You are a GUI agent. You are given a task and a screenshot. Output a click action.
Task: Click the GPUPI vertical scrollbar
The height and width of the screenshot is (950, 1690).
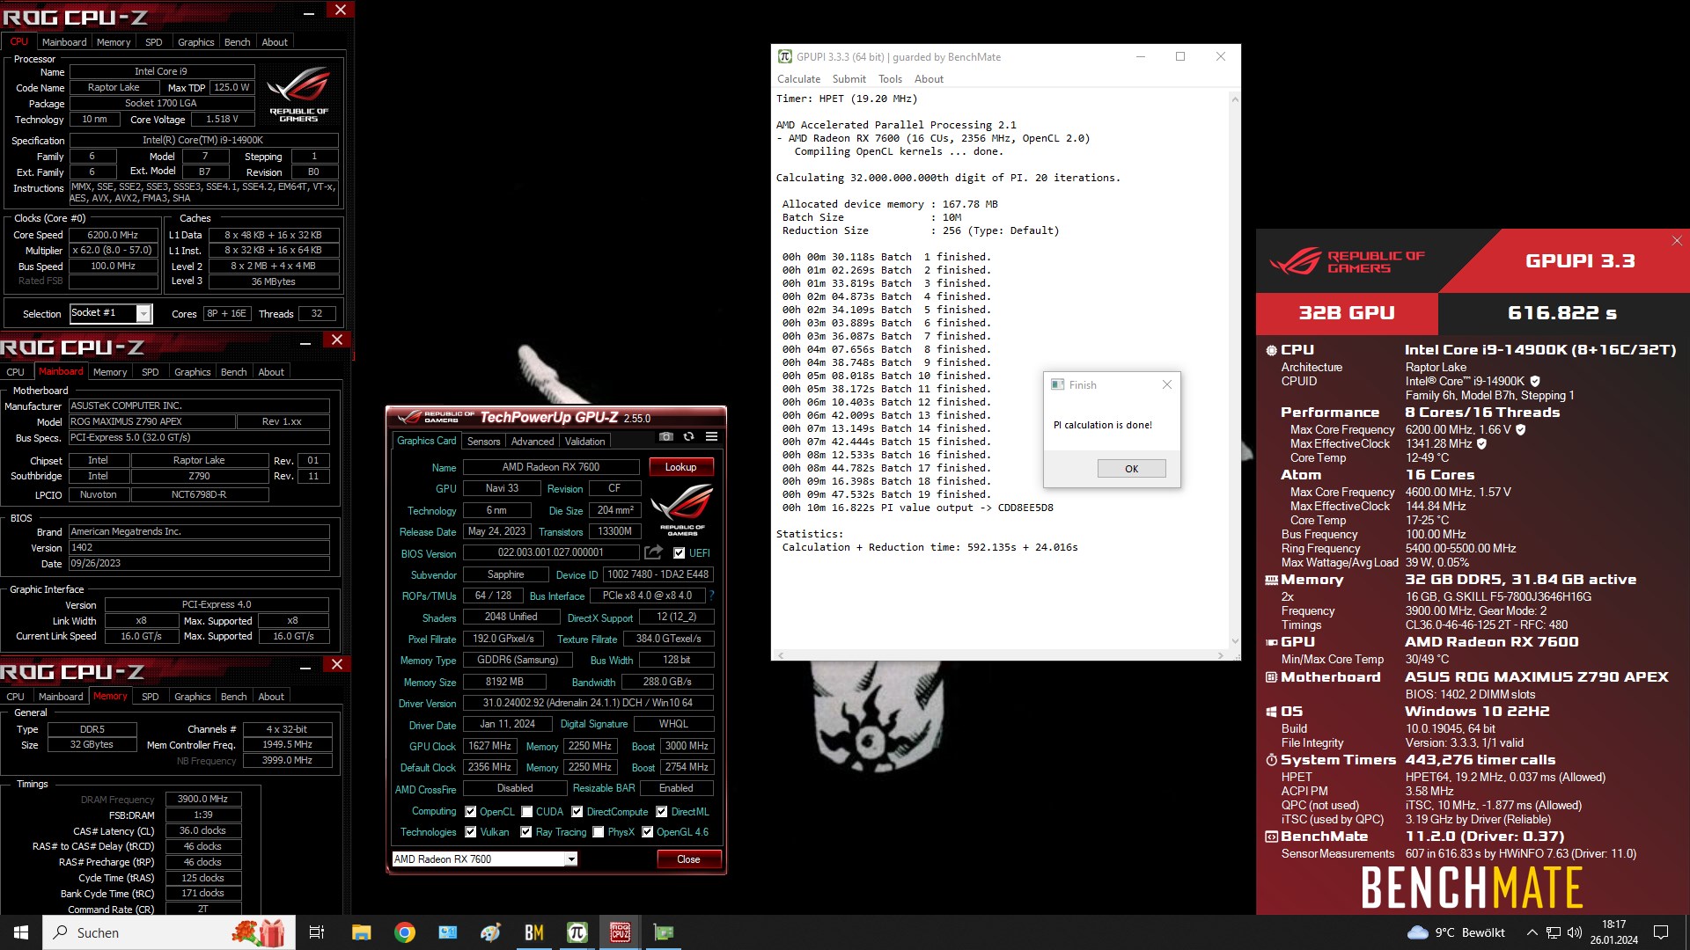click(1234, 369)
